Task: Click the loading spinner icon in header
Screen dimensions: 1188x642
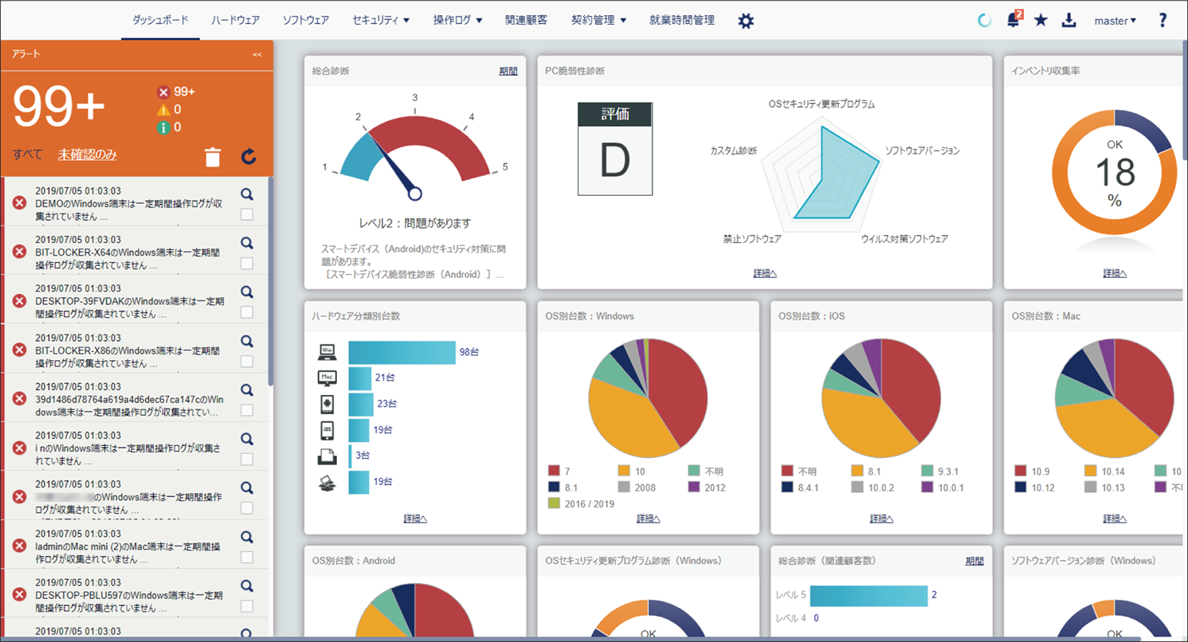Action: pyautogui.click(x=985, y=21)
